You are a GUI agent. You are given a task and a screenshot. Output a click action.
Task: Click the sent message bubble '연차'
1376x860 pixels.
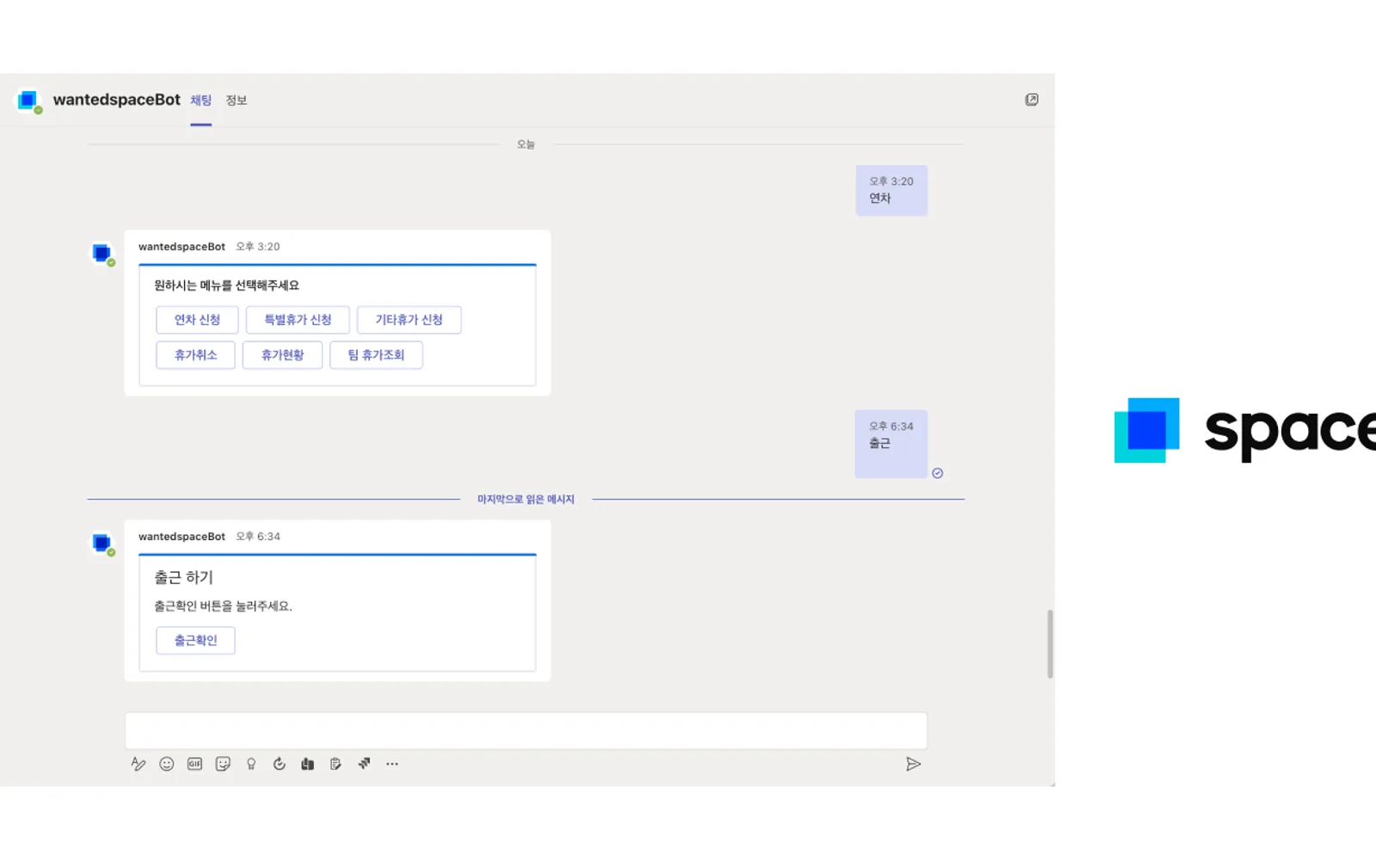[891, 190]
